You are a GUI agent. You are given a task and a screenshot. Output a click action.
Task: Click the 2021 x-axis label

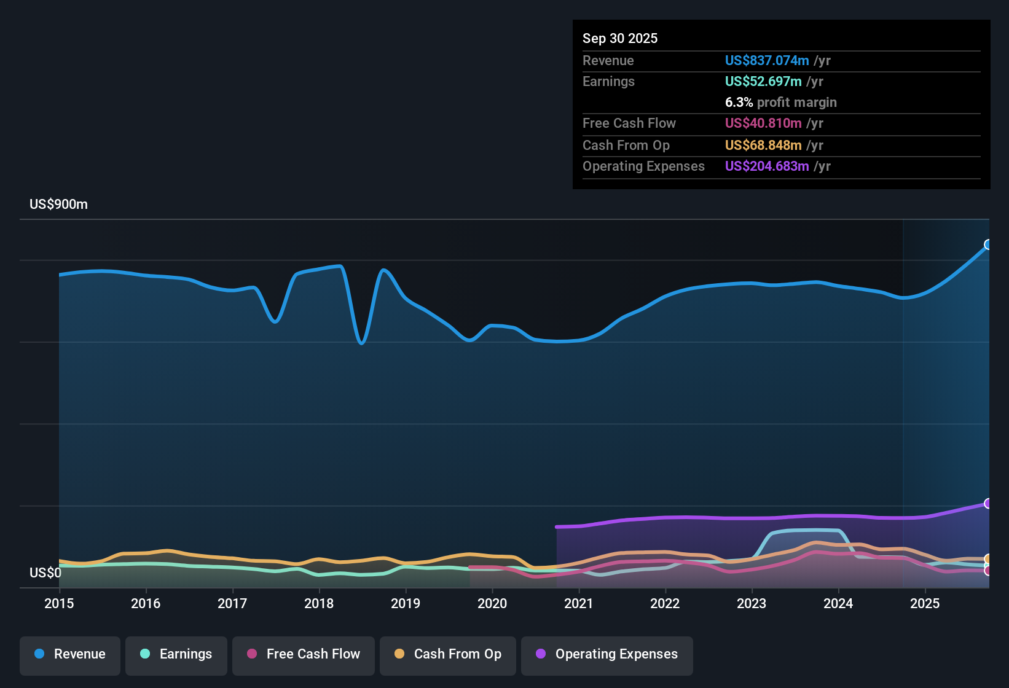pyautogui.click(x=578, y=603)
